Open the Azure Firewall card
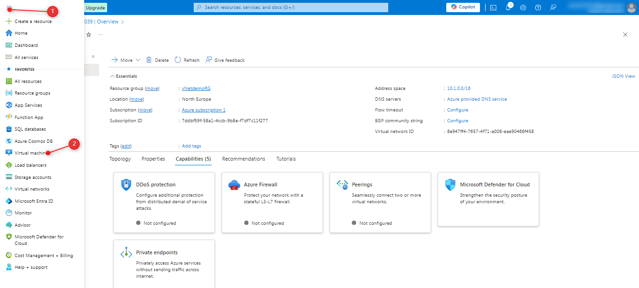 point(272,202)
